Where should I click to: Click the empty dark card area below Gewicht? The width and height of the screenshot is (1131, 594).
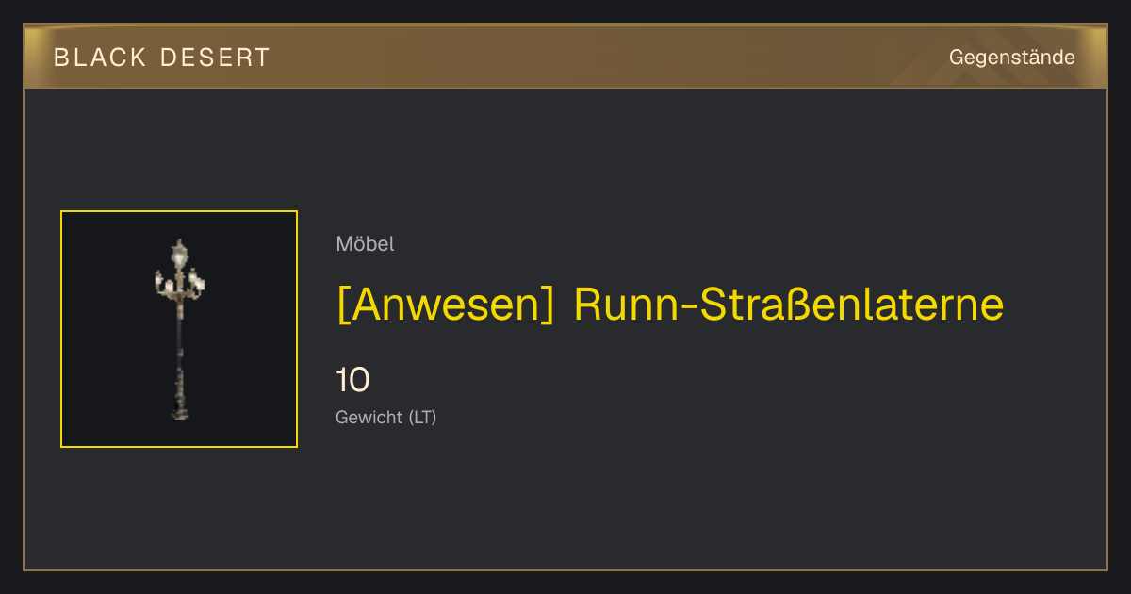660,500
